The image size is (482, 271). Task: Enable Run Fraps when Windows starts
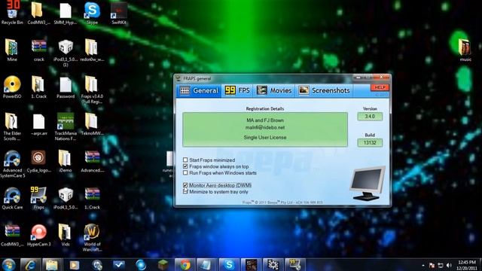click(185, 172)
